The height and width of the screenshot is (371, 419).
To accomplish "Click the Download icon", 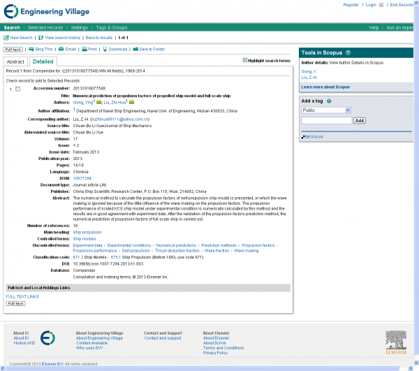I will pos(105,49).
